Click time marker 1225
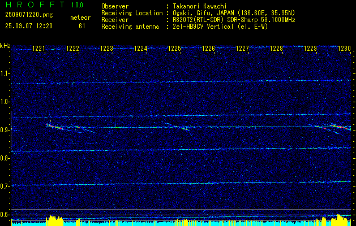356x226 pixels. tap(174, 49)
